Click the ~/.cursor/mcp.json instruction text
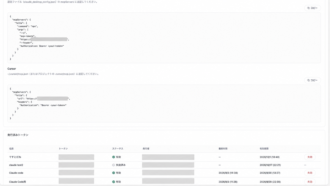The width and height of the screenshot is (330, 186). (x=53, y=74)
